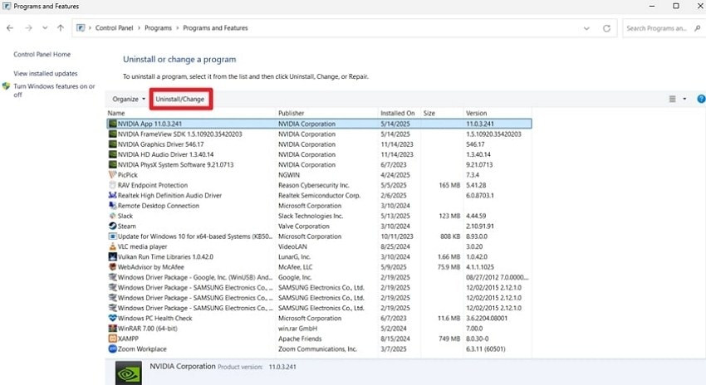Click the NVIDIA PhysX System Software icon

pyautogui.click(x=113, y=164)
